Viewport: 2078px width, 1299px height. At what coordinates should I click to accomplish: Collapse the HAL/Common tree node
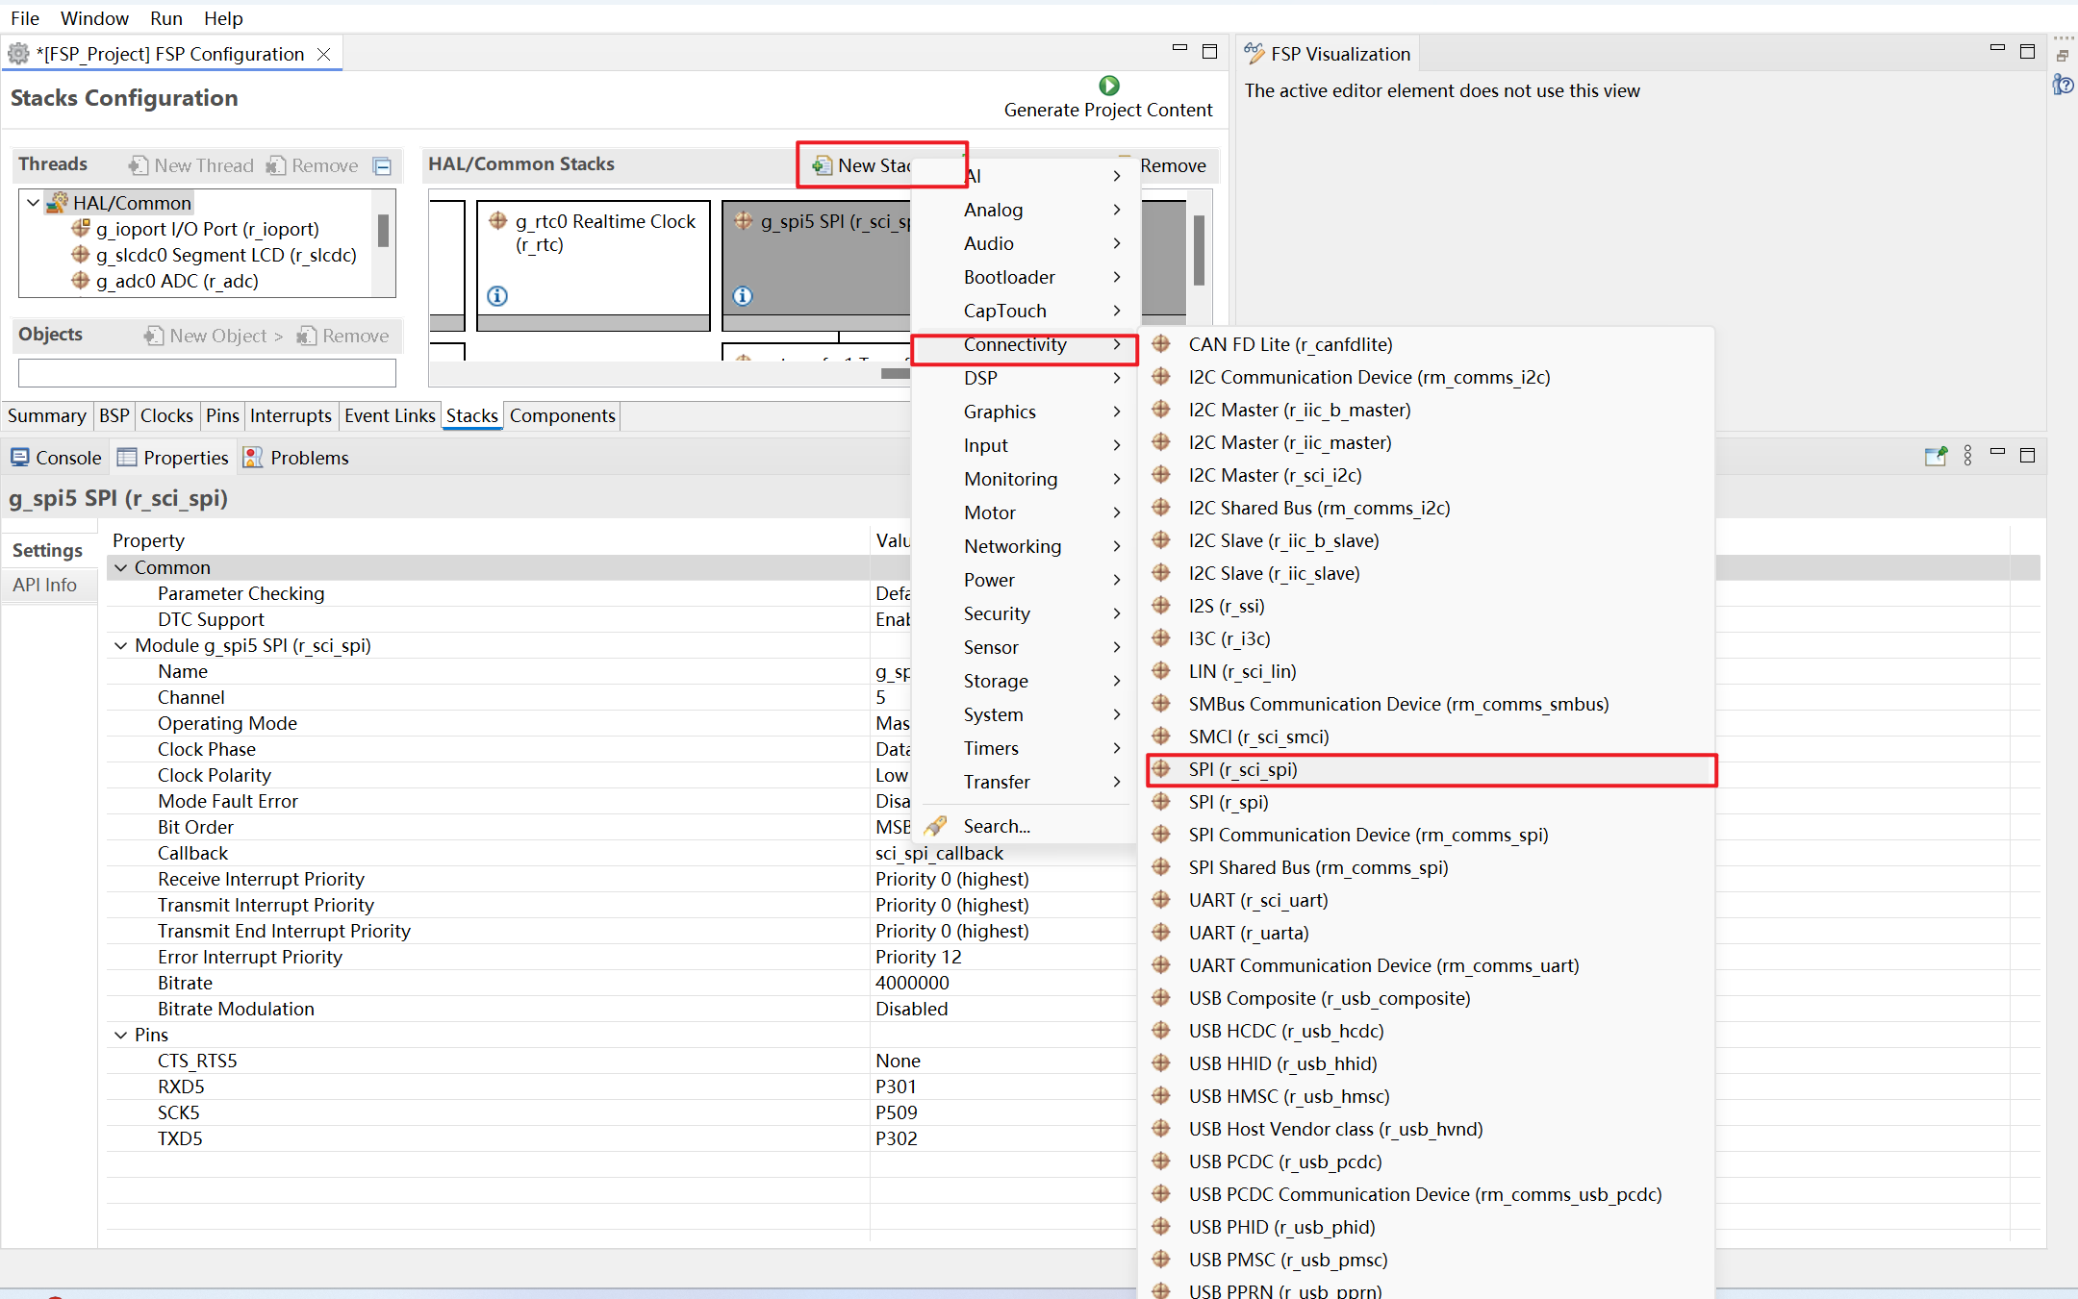[34, 202]
